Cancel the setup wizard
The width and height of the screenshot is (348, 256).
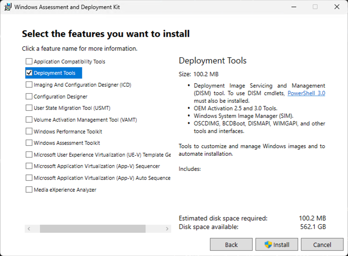tap(322, 245)
